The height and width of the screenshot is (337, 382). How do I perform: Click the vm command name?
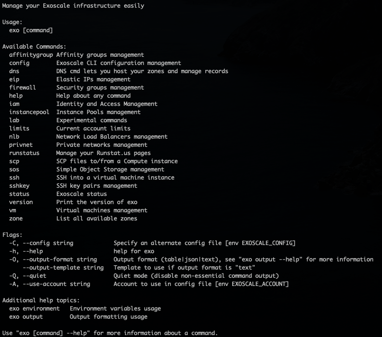[13, 210]
